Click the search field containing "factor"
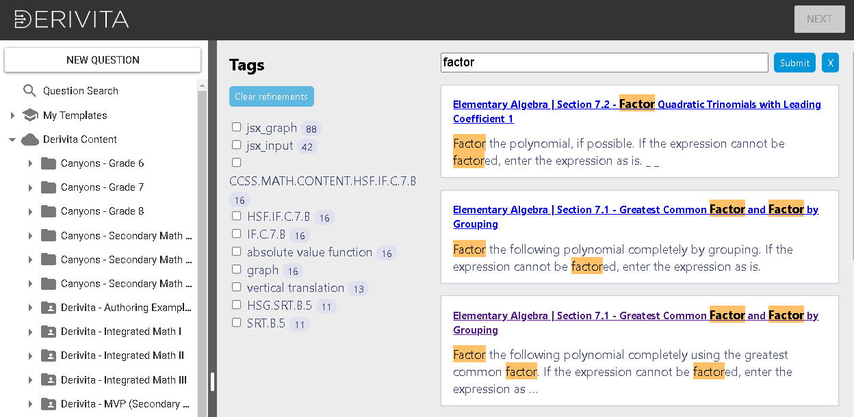This screenshot has height=417, width=854. (604, 62)
